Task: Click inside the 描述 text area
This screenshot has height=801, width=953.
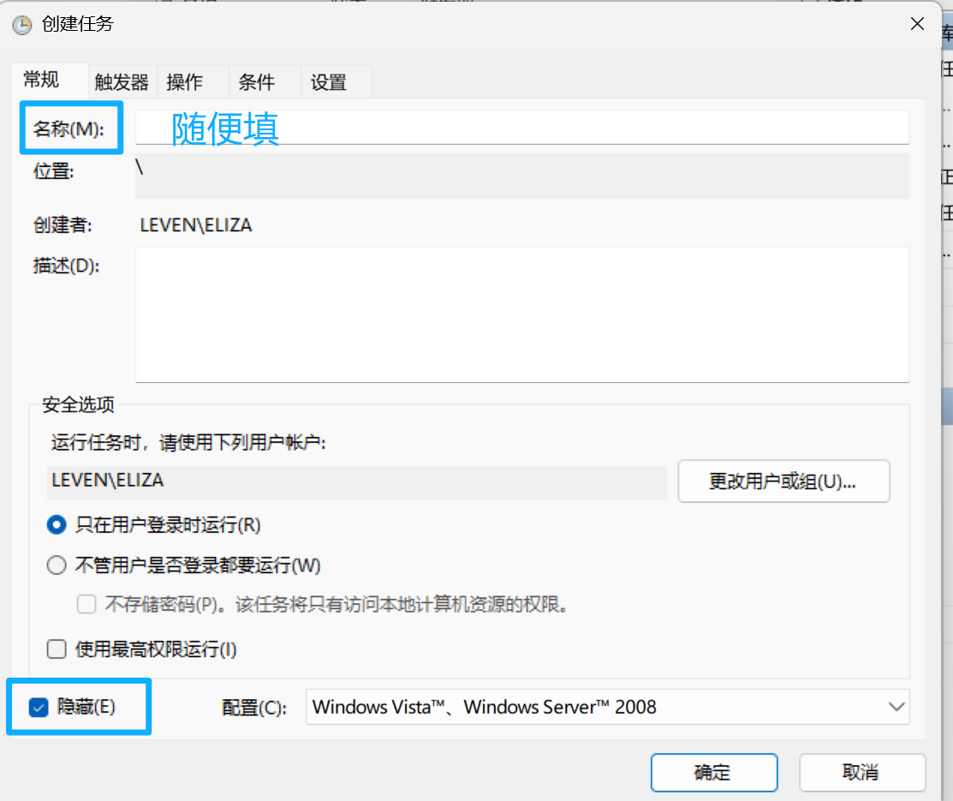Action: point(522,314)
